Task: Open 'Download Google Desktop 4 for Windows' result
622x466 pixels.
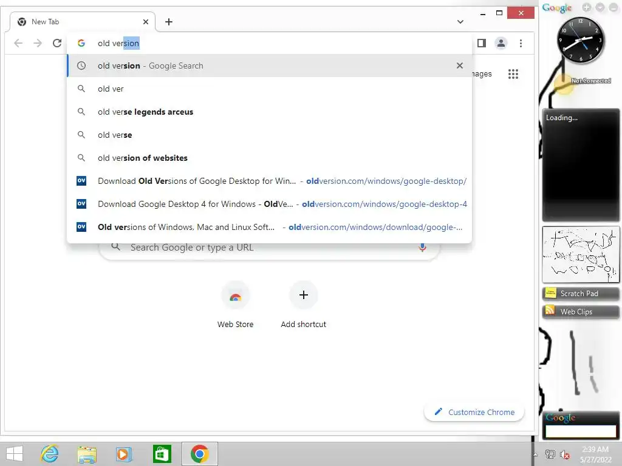Action: tap(269, 204)
